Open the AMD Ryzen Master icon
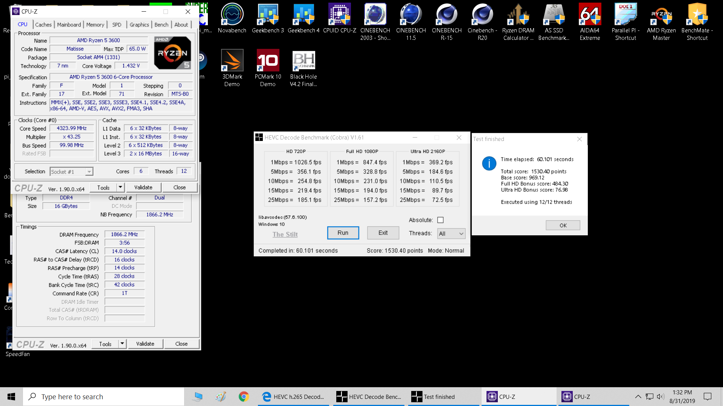Image resolution: width=723 pixels, height=406 pixels. (661, 22)
